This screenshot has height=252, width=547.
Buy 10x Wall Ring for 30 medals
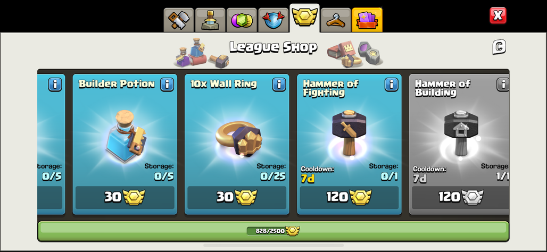(x=237, y=197)
